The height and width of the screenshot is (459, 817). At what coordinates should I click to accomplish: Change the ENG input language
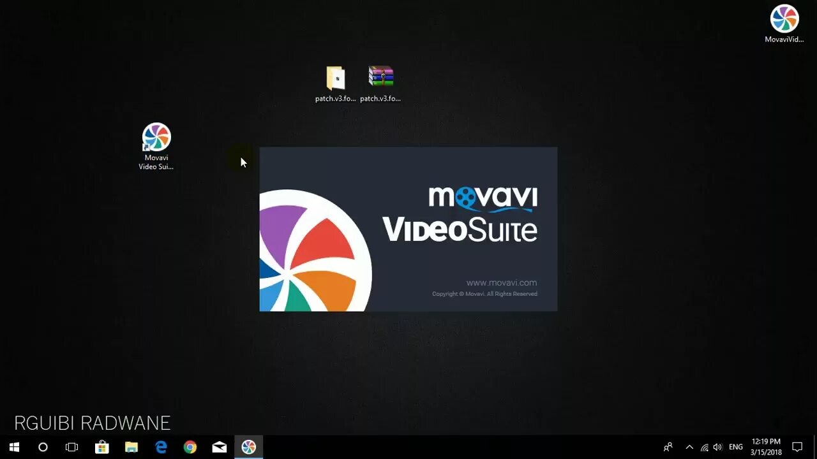pyautogui.click(x=736, y=447)
